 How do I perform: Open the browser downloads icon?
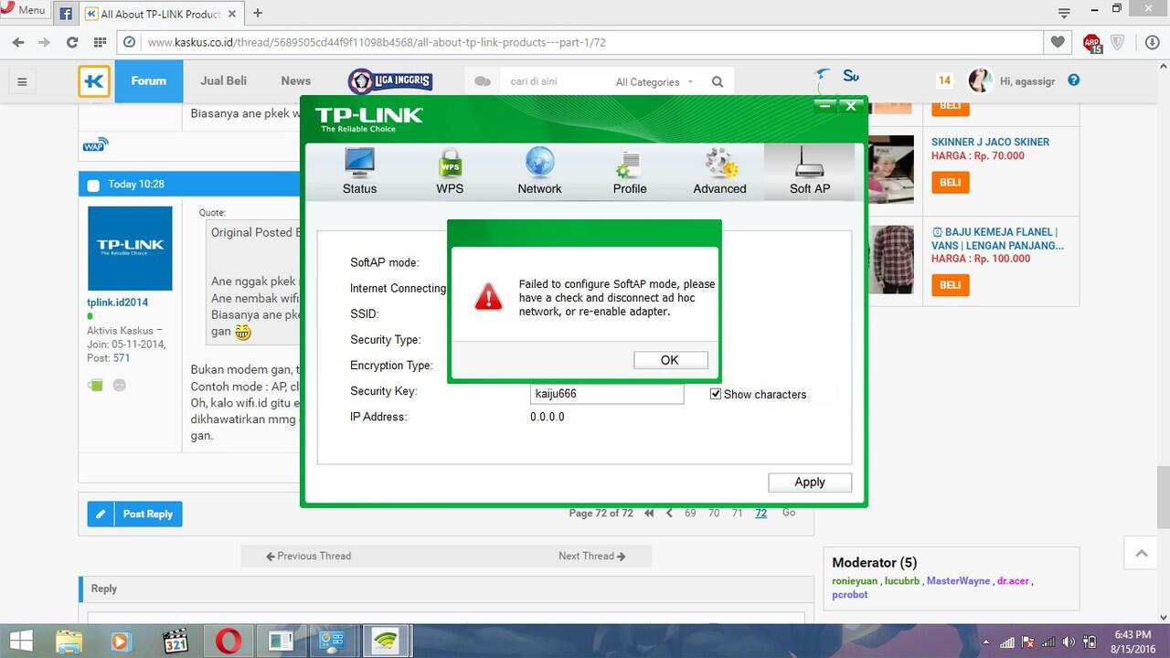point(1152,42)
